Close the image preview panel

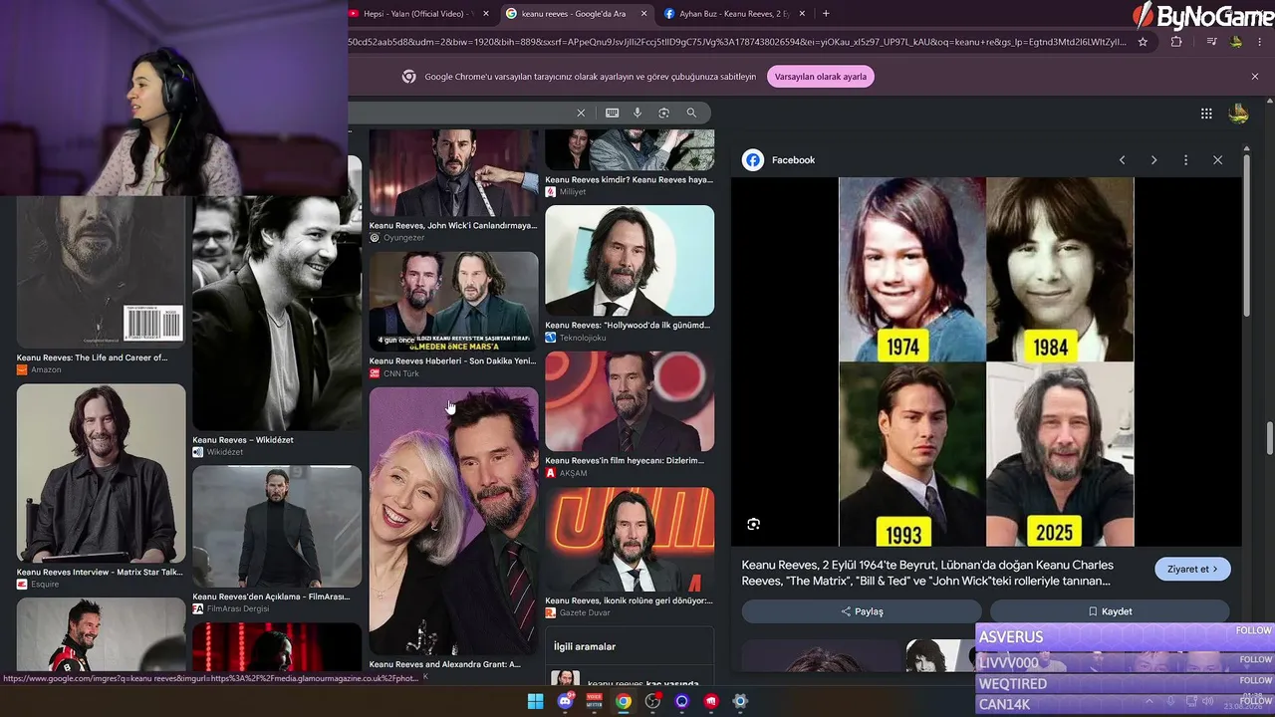(1217, 160)
